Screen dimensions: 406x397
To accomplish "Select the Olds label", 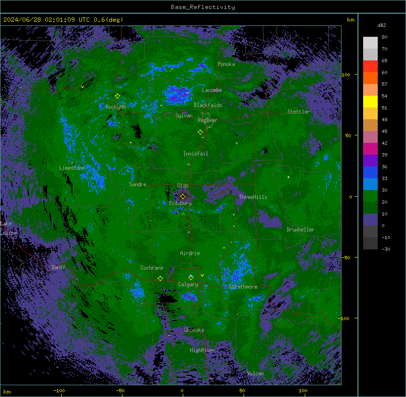I will tap(183, 186).
